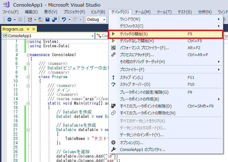The image size is (228, 162).
Task: Open ブレークポイントの作成(B) submenu
Action: (x=166, y=99)
